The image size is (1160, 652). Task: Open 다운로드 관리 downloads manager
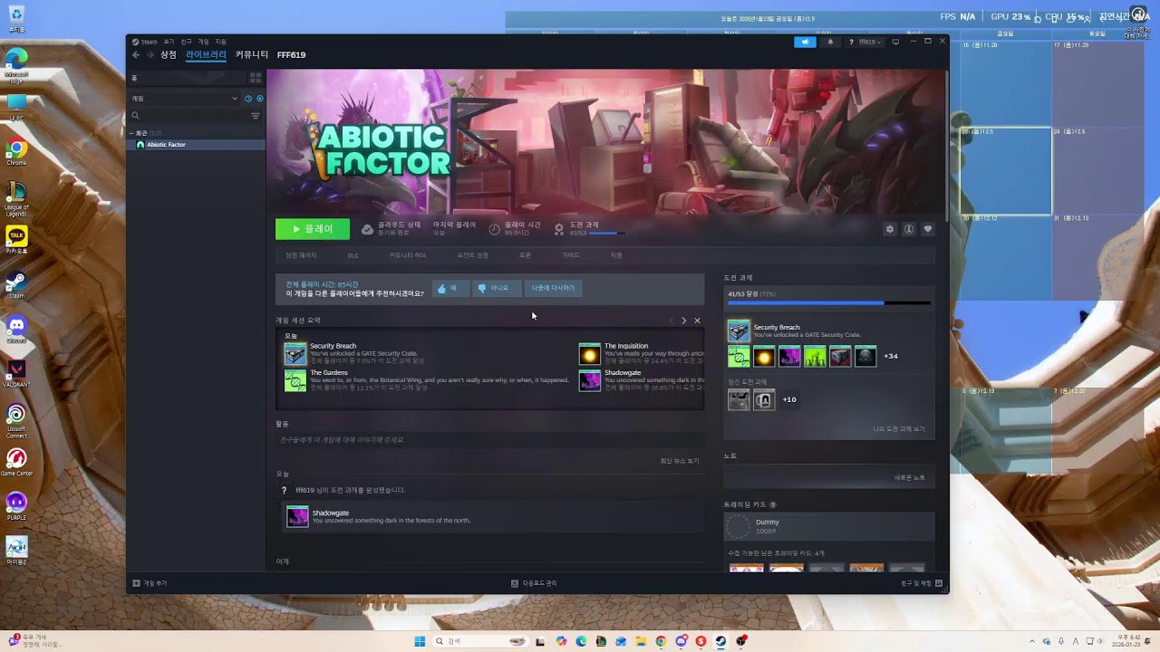coord(534,583)
